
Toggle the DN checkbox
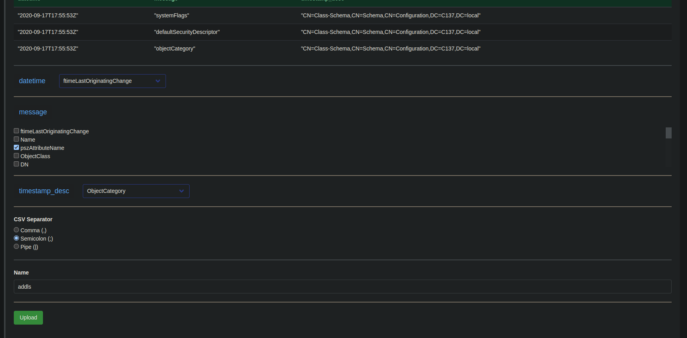point(17,164)
